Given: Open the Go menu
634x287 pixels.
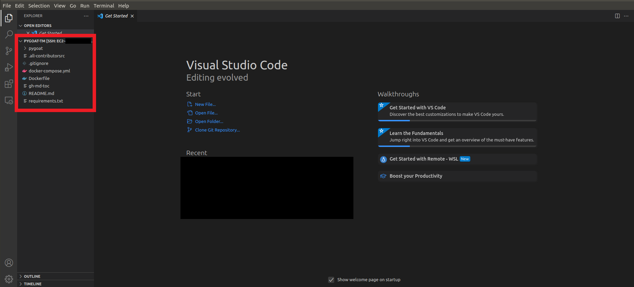Looking at the screenshot, I should 73,5.
